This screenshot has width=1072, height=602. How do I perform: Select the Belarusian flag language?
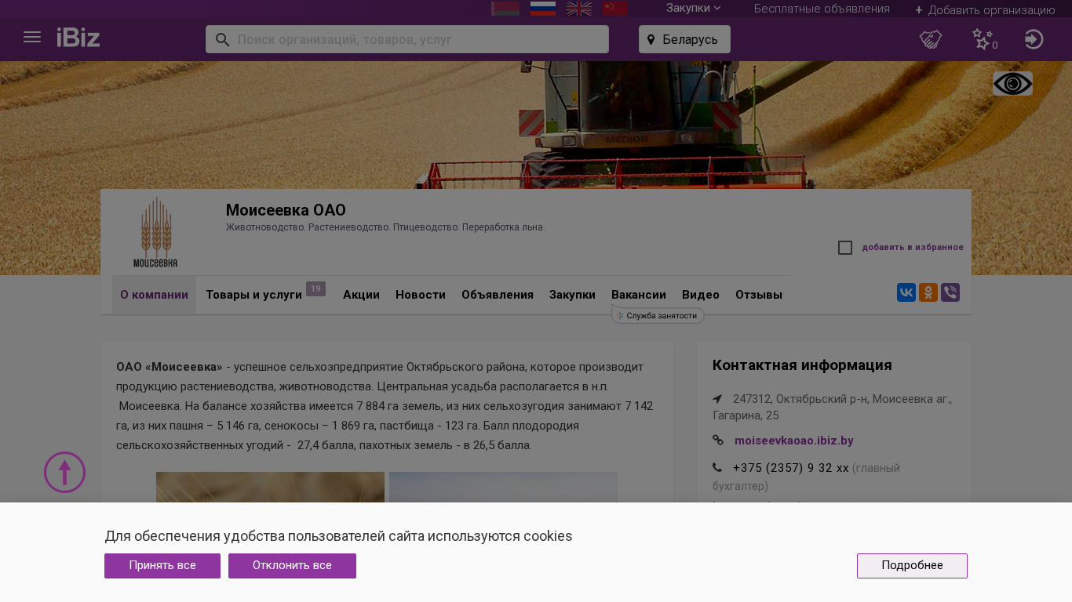505,8
